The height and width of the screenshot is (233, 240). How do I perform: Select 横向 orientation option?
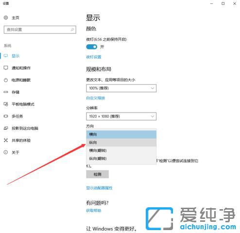point(121,134)
